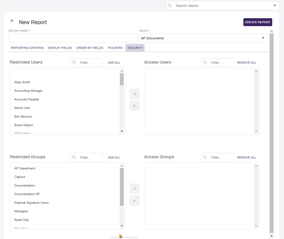Go back using the left arrow icon
The height and width of the screenshot is (239, 284).
(x=12, y=21)
